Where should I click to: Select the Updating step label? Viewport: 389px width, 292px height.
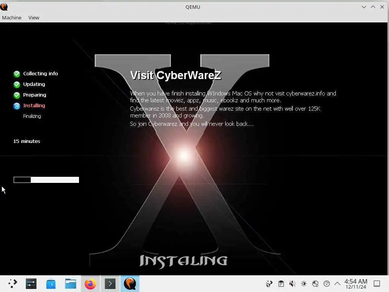(x=34, y=84)
